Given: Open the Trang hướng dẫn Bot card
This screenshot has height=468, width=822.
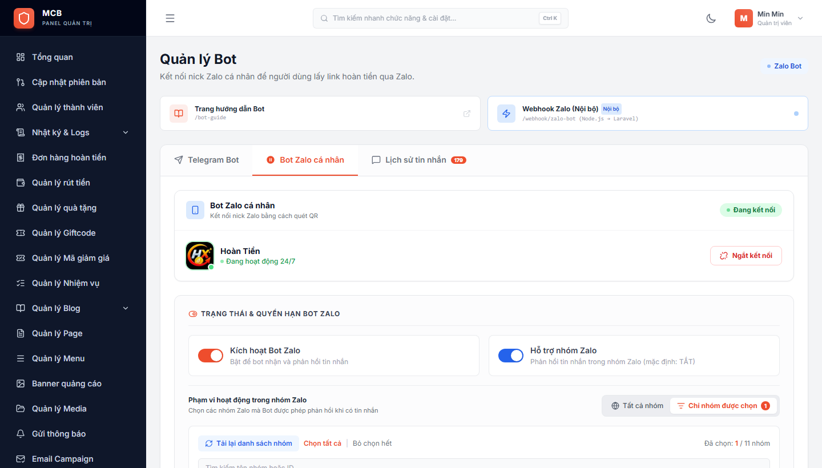Looking at the screenshot, I should pos(320,113).
